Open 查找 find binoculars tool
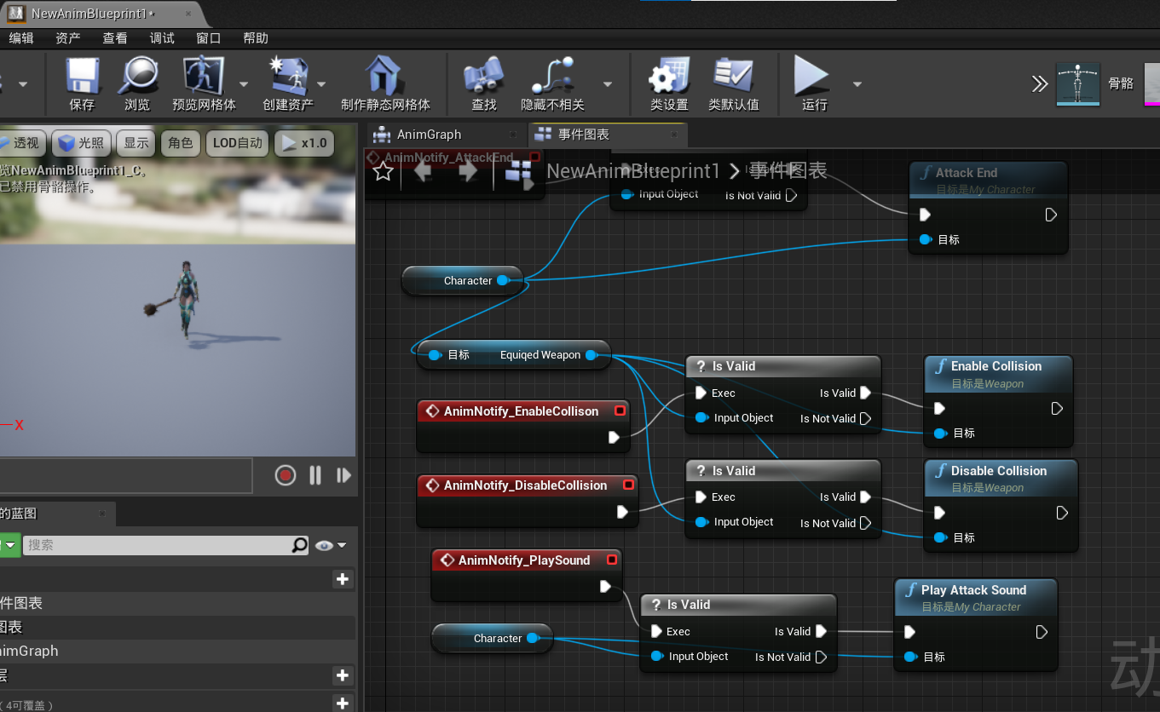The width and height of the screenshot is (1160, 712). tap(484, 83)
